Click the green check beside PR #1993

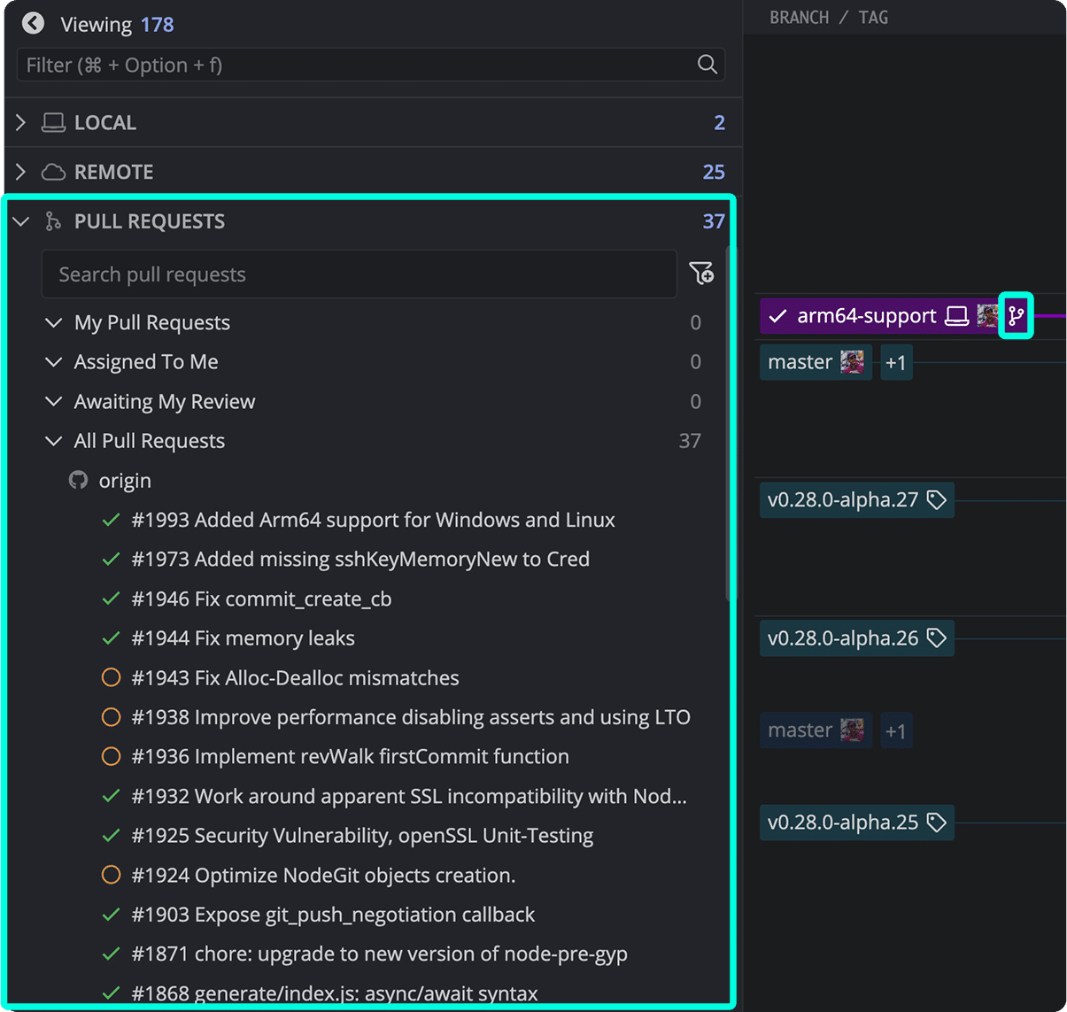tap(111, 520)
